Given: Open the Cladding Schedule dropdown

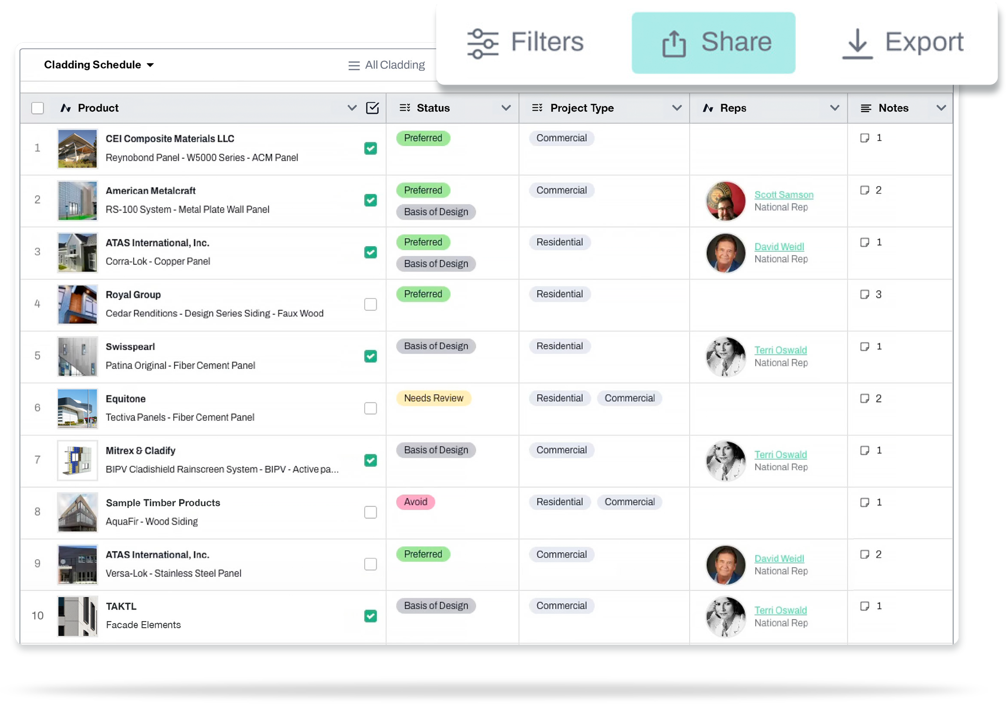Looking at the screenshot, I should (99, 65).
